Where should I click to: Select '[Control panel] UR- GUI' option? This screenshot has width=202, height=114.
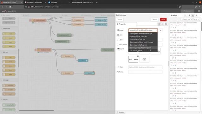(143, 39)
